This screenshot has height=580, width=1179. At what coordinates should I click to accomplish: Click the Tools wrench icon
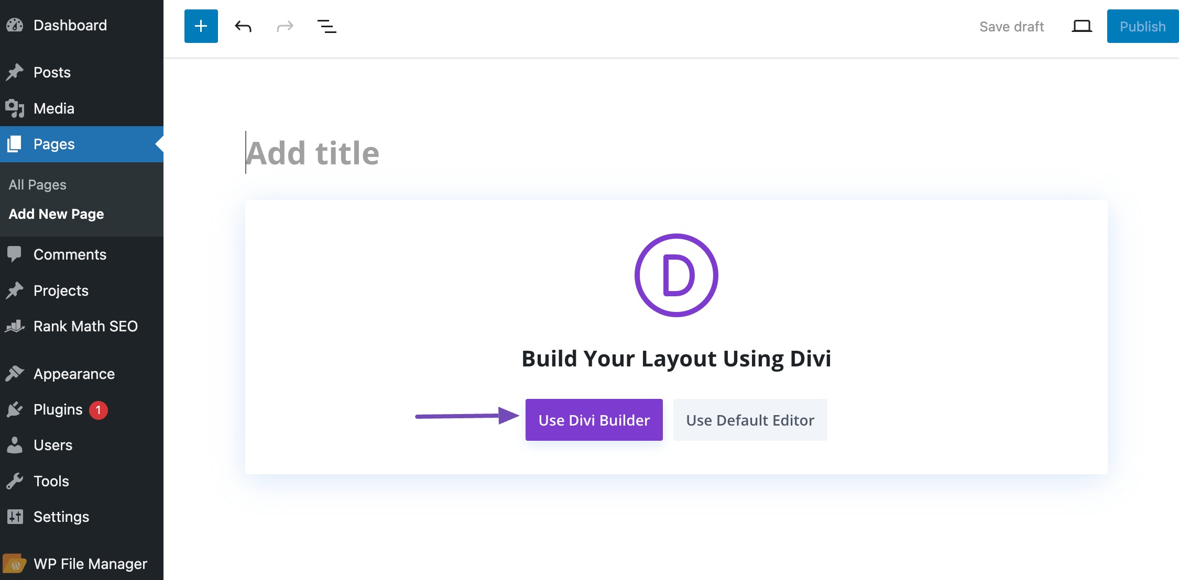15,481
